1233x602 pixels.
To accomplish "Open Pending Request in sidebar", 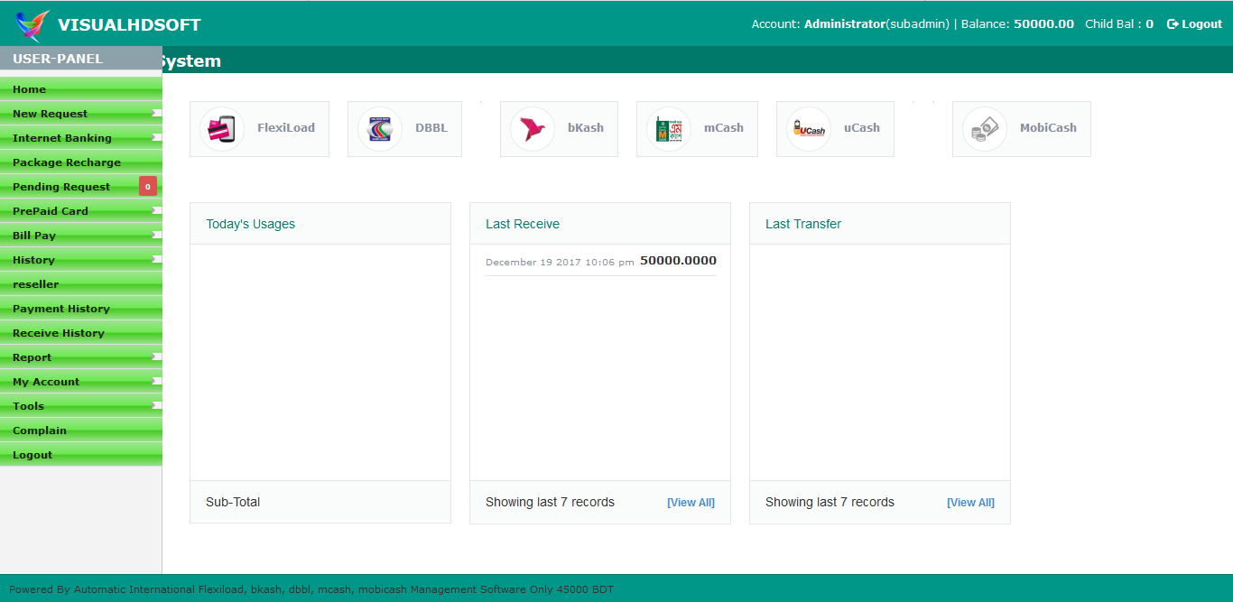I will click(81, 187).
